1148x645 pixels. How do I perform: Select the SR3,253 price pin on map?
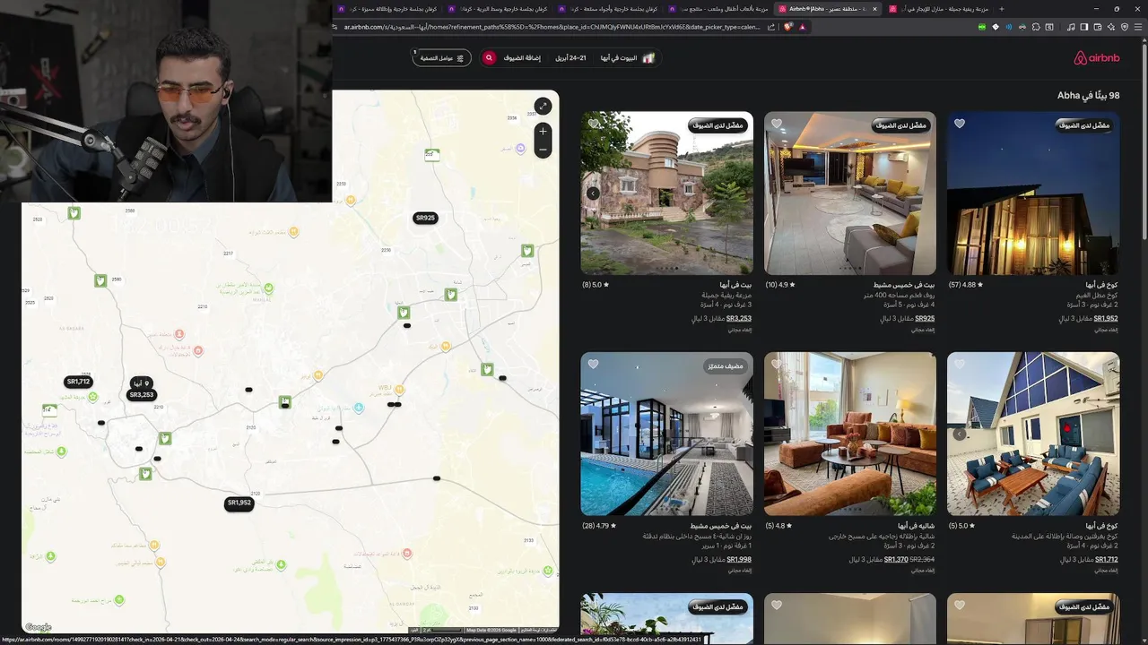tap(142, 394)
